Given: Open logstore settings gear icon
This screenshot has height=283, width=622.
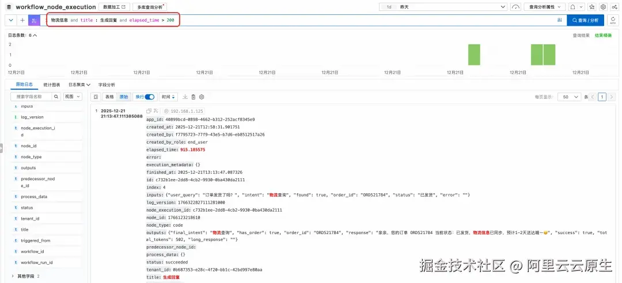Looking at the screenshot, I should [603, 7].
